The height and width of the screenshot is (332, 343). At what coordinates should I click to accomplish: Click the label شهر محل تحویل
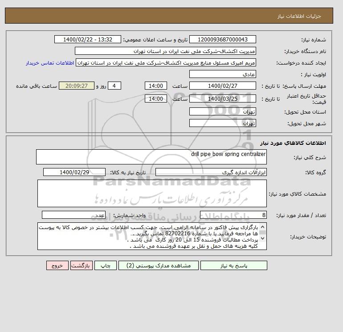306,123
